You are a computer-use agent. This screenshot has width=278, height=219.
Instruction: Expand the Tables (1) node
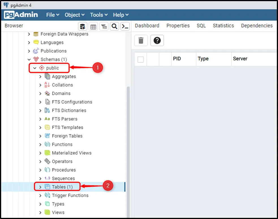40,187
